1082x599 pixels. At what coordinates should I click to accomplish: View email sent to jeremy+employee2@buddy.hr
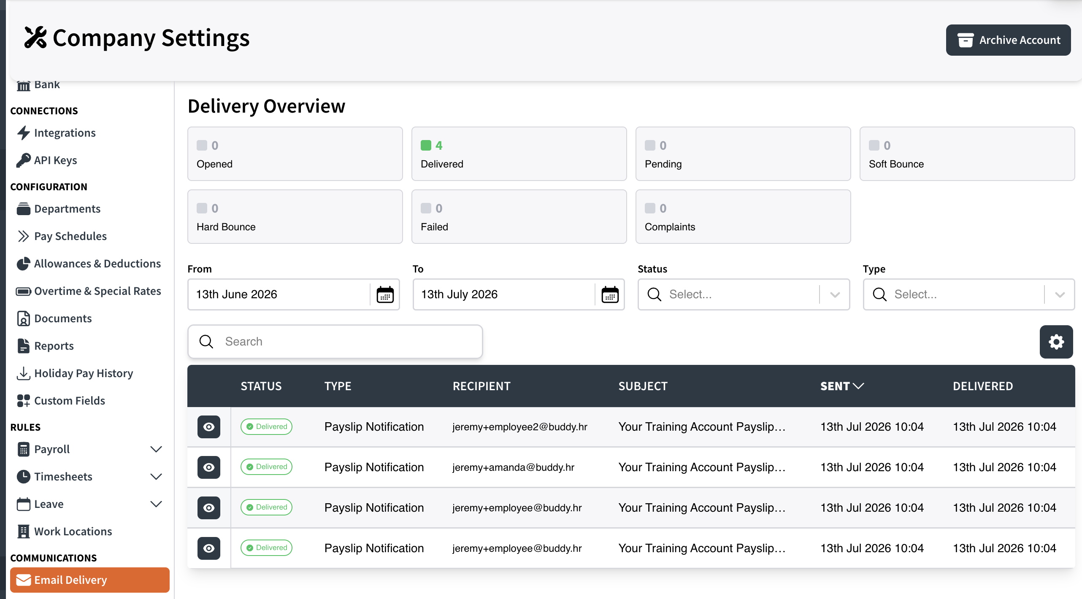(209, 427)
